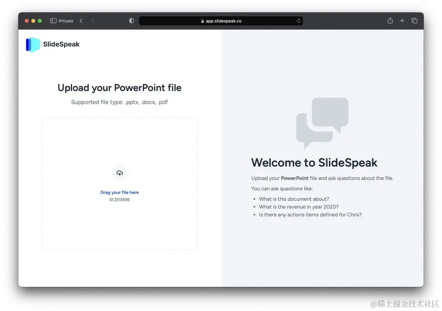Click the browser forward arrow
Image resolution: width=442 pixels, height=311 pixels.
(x=93, y=21)
